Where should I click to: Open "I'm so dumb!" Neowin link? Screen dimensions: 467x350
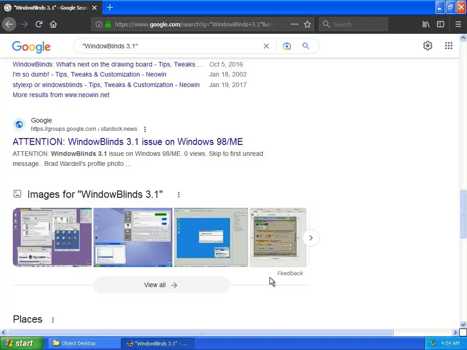[x=89, y=74]
